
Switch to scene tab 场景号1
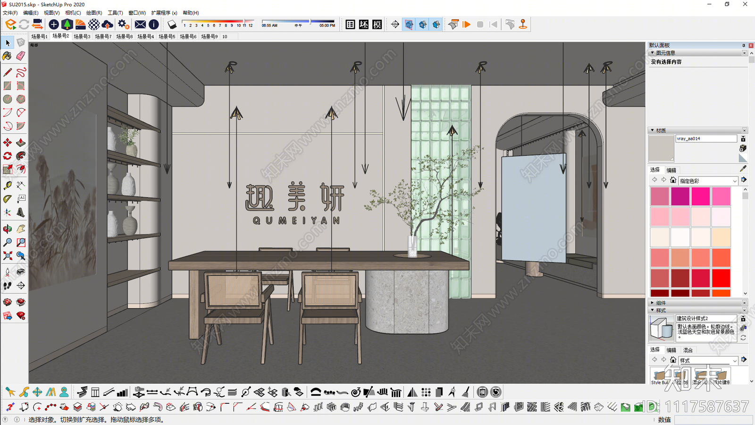(x=39, y=36)
